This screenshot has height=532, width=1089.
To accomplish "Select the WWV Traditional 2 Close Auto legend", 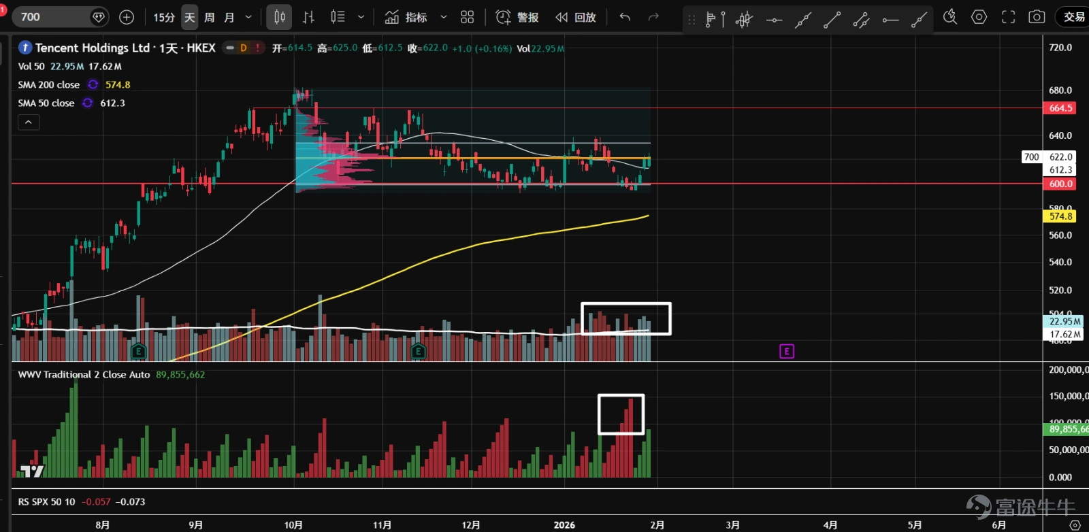I will tap(84, 375).
